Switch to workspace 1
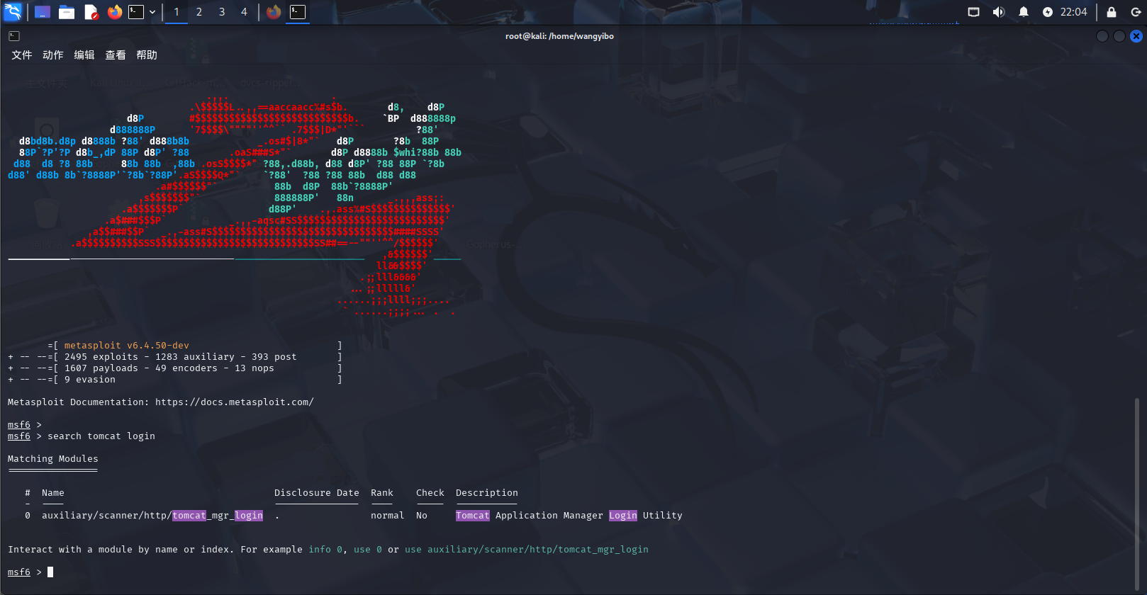Screen dimensions: 1147x595 pos(177,12)
